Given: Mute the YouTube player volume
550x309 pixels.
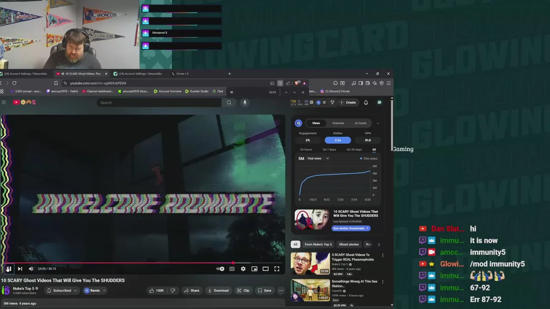Looking at the screenshot, I should tap(31, 269).
